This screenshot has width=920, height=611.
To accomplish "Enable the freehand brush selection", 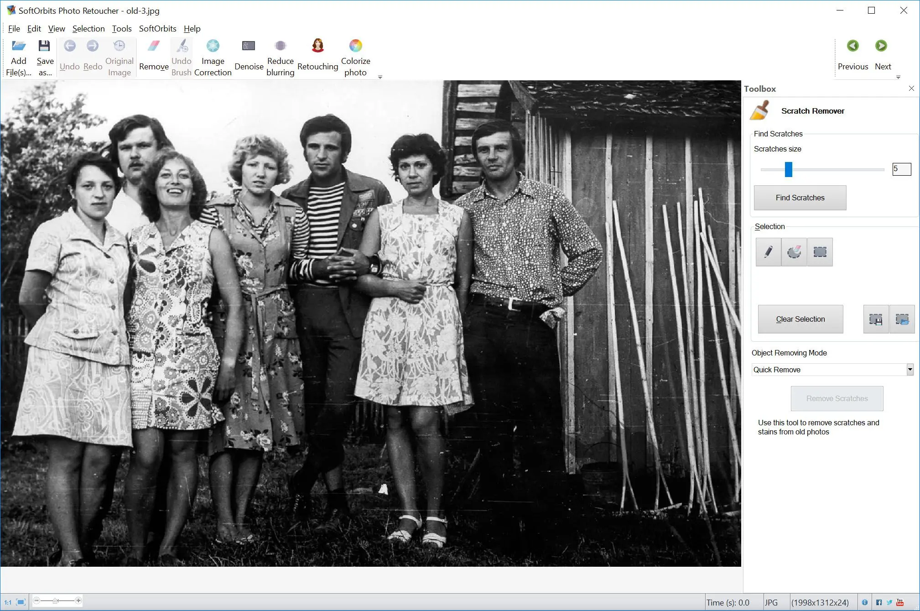I will pos(769,251).
